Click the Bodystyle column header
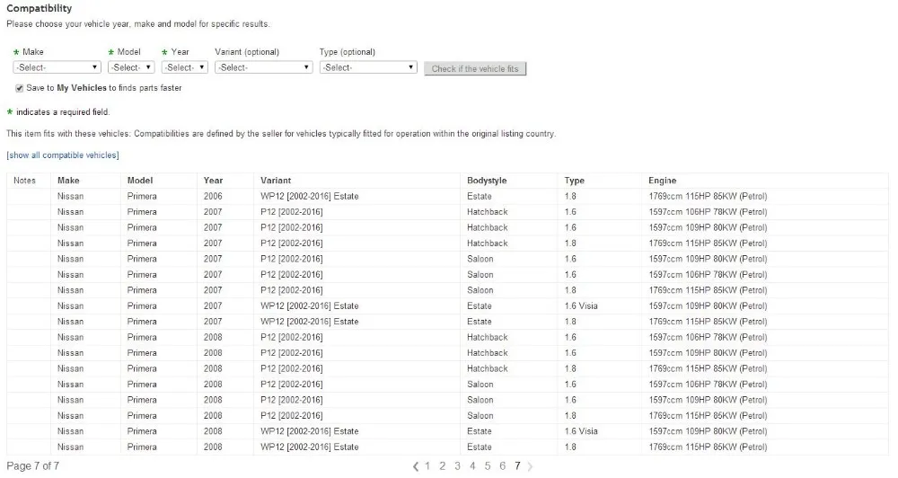The image size is (898, 478). coord(487,181)
